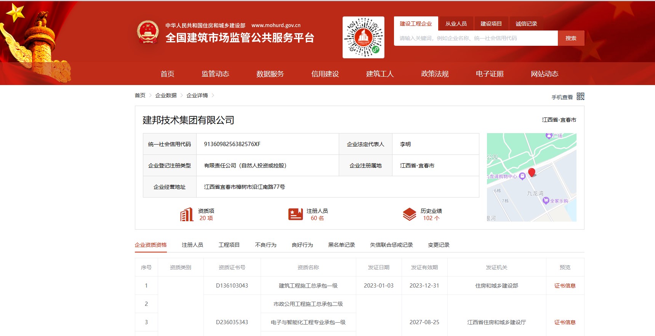This screenshot has width=655, height=336.
Task: Focus the keyword search input field
Action: click(x=476, y=38)
